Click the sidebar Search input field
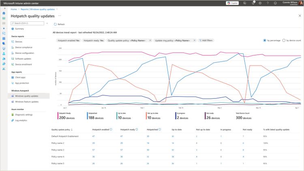The height and width of the screenshot is (171, 304). 28,23
